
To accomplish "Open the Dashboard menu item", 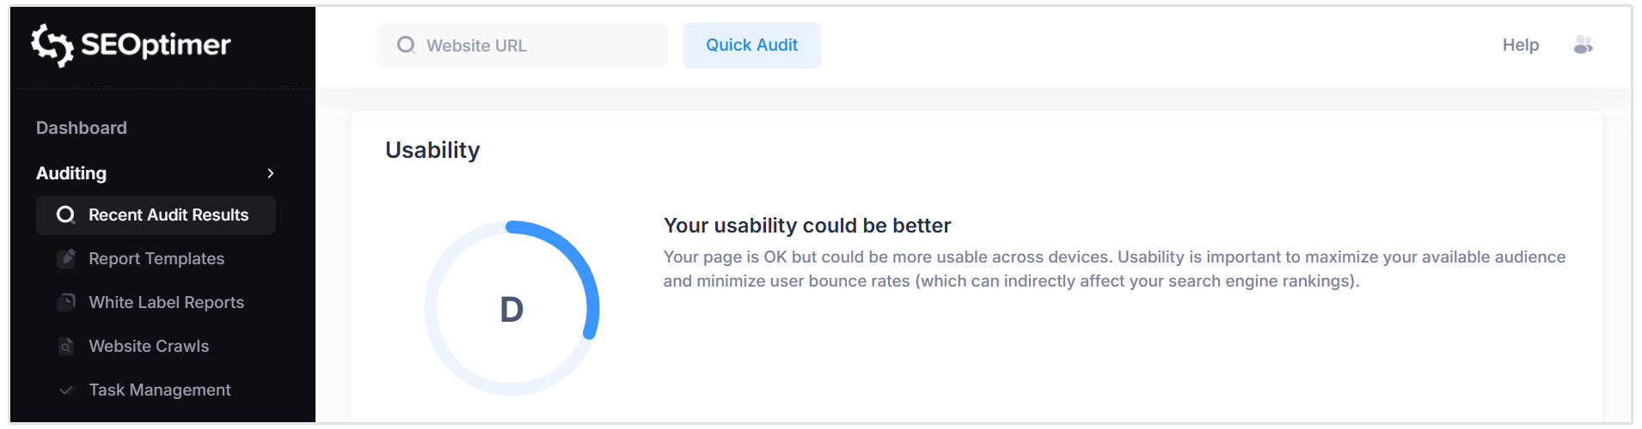I will [x=82, y=128].
